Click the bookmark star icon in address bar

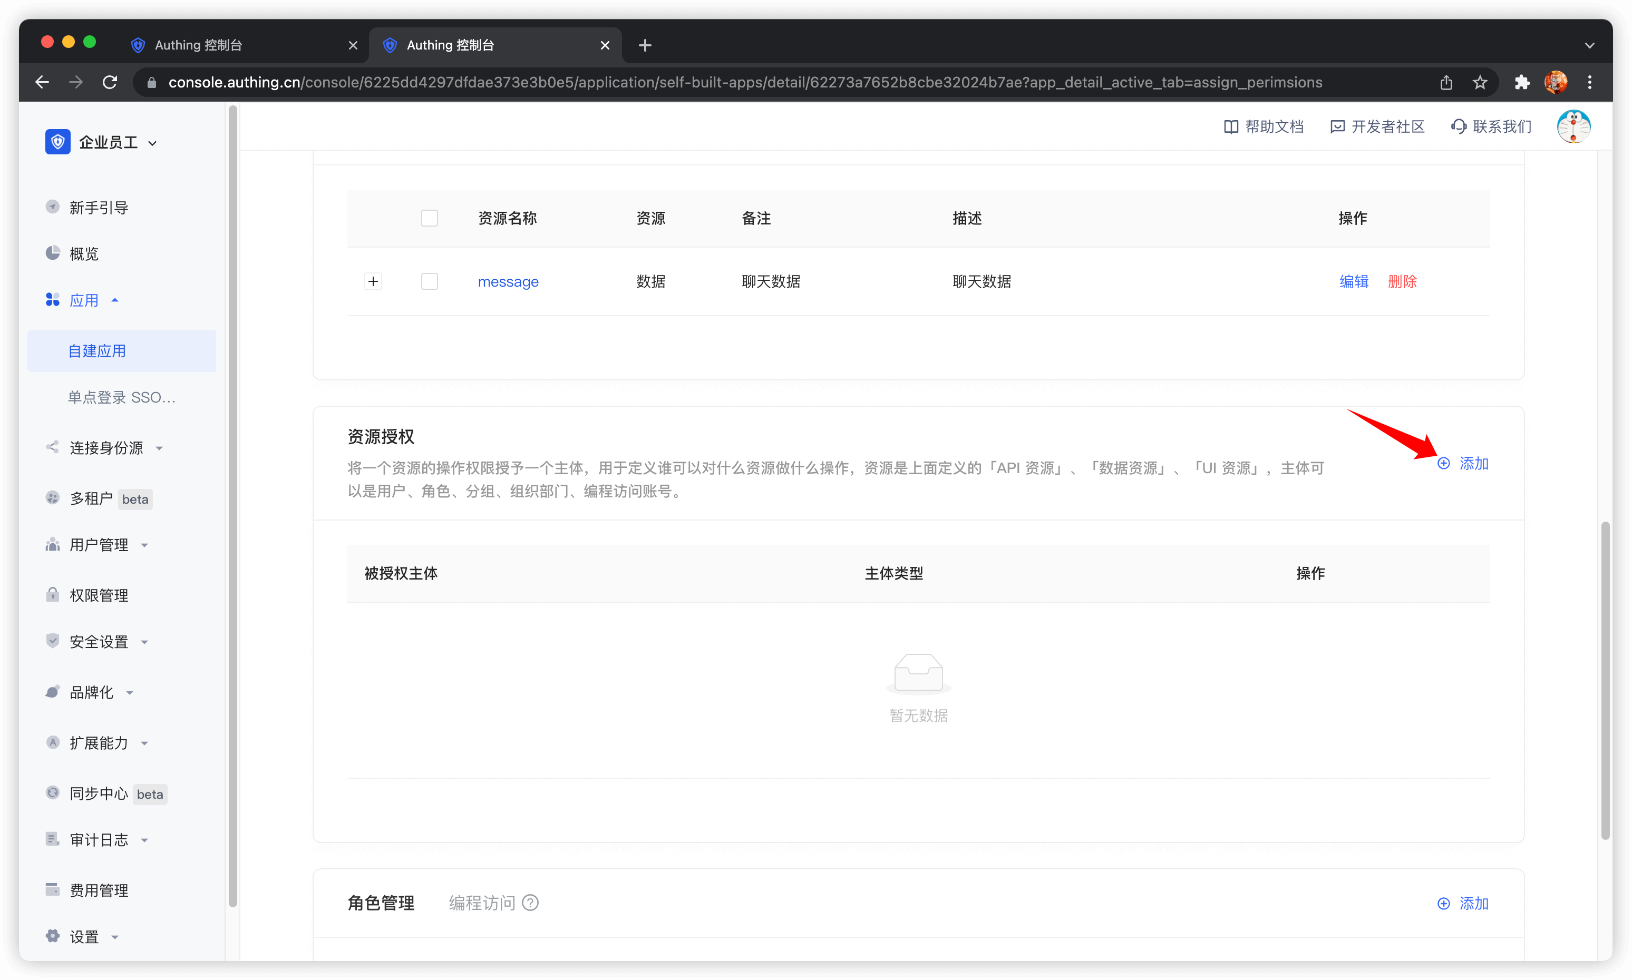(1480, 82)
